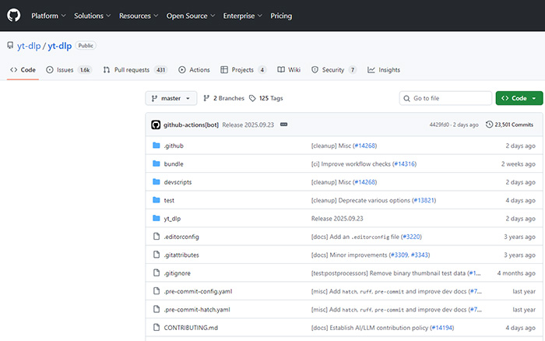Click the CONTRIBUTING.md file icon
Image resolution: width=545 pixels, height=341 pixels.
click(x=156, y=328)
